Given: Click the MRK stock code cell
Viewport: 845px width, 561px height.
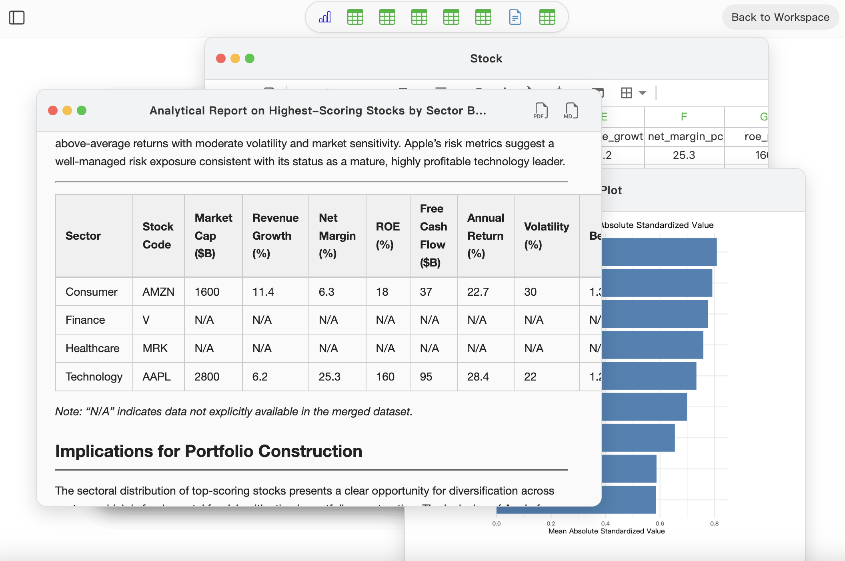Looking at the screenshot, I should pyautogui.click(x=158, y=349).
